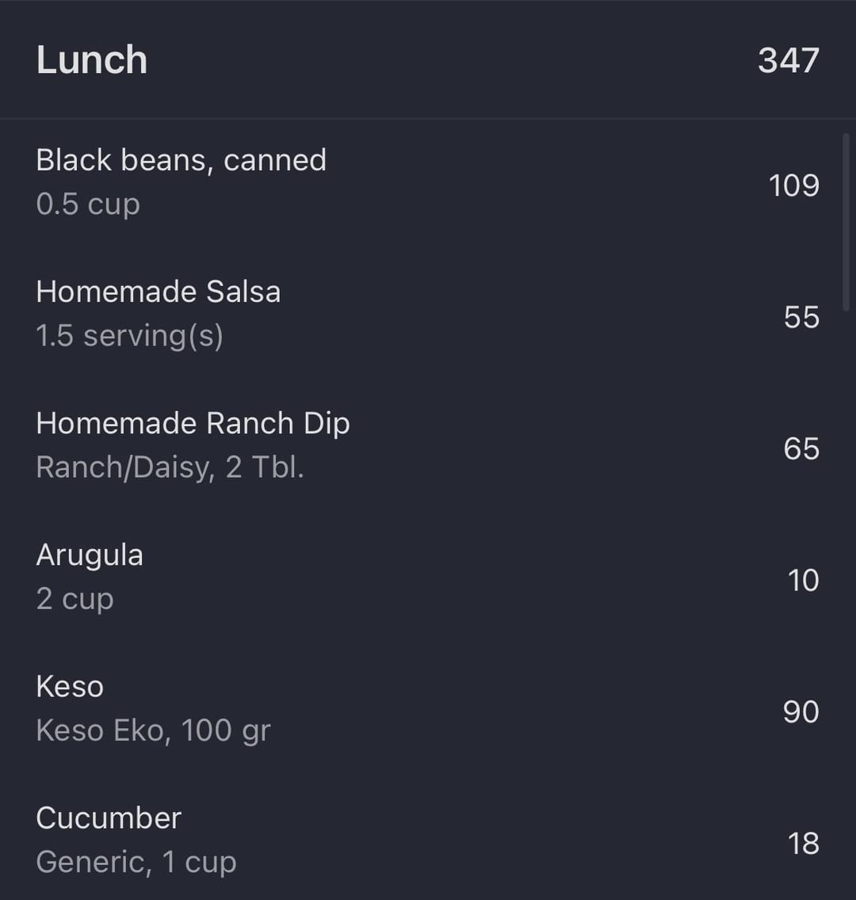856x900 pixels.
Task: Select the 1.5 serving(s) amount
Action: pos(129,336)
